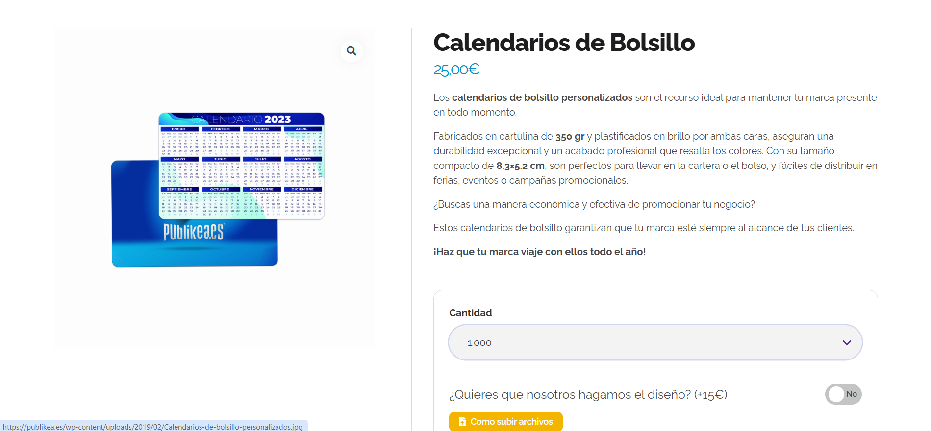Click the "Calendarios de Bolsillo" heading
This screenshot has width=931, height=431.
click(x=564, y=43)
